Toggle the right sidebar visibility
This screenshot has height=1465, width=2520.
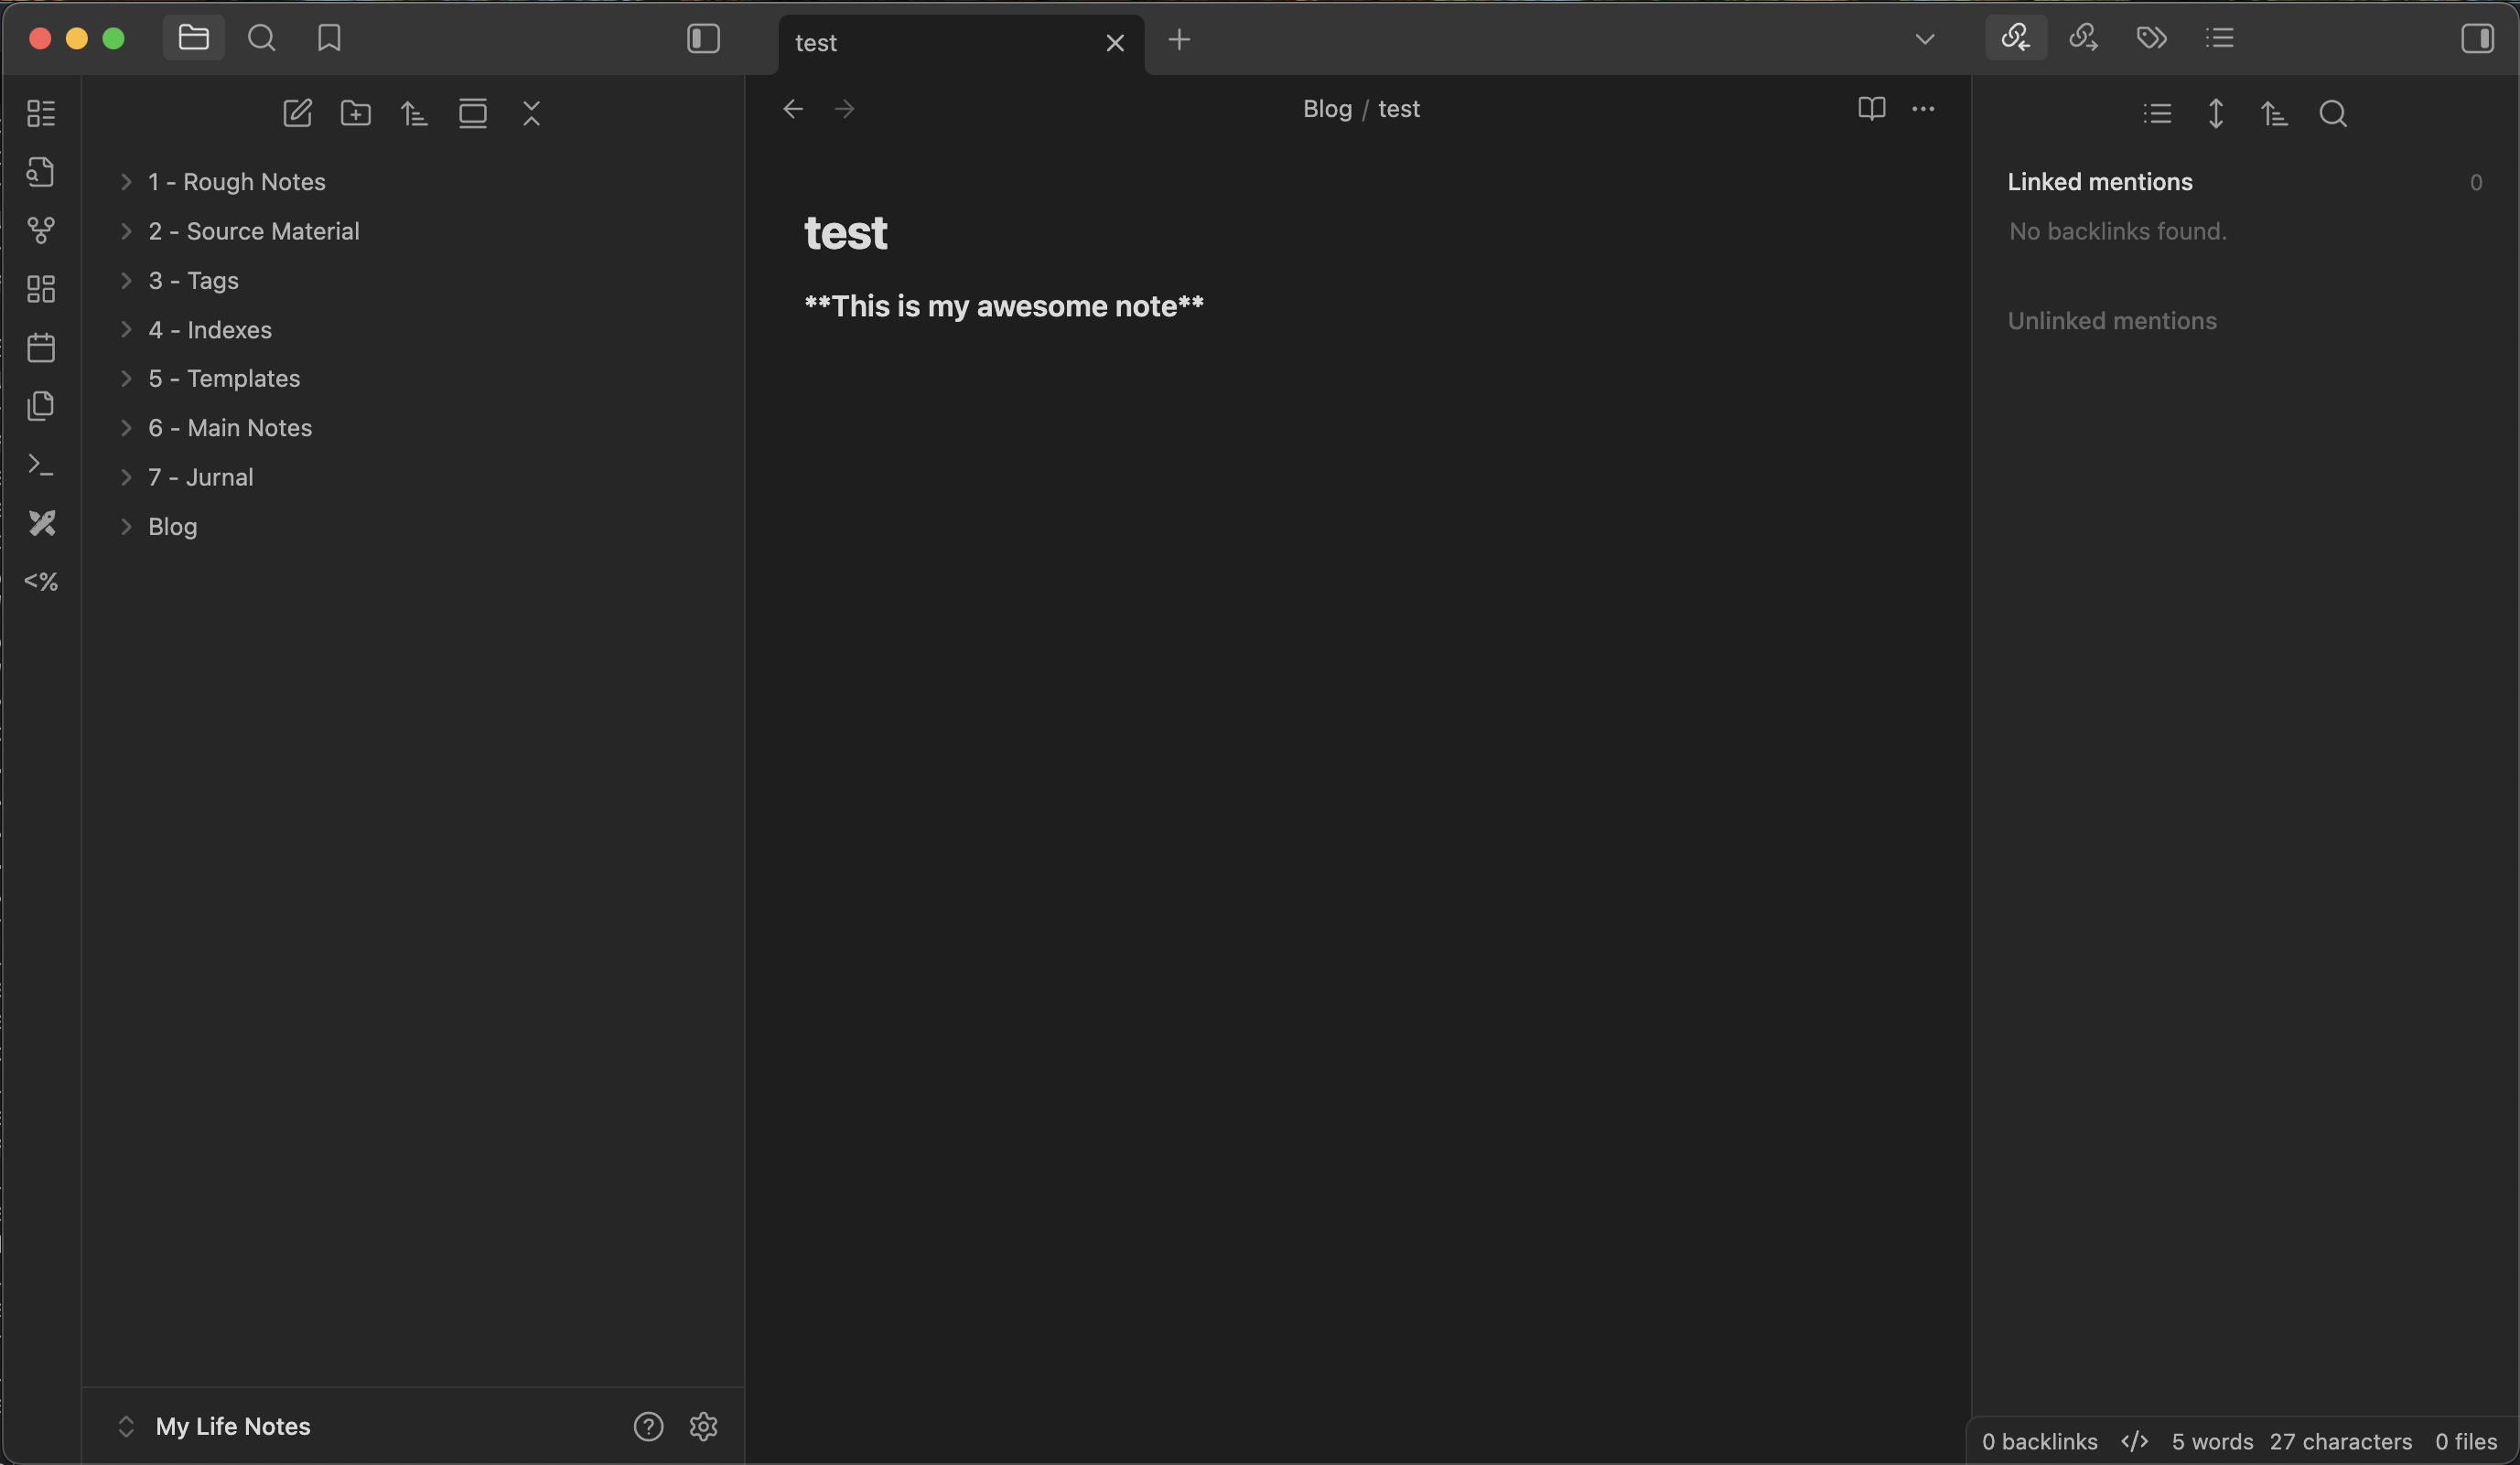[2476, 39]
